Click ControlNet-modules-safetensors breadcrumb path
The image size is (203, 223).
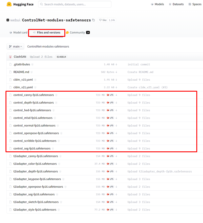[x=48, y=46]
